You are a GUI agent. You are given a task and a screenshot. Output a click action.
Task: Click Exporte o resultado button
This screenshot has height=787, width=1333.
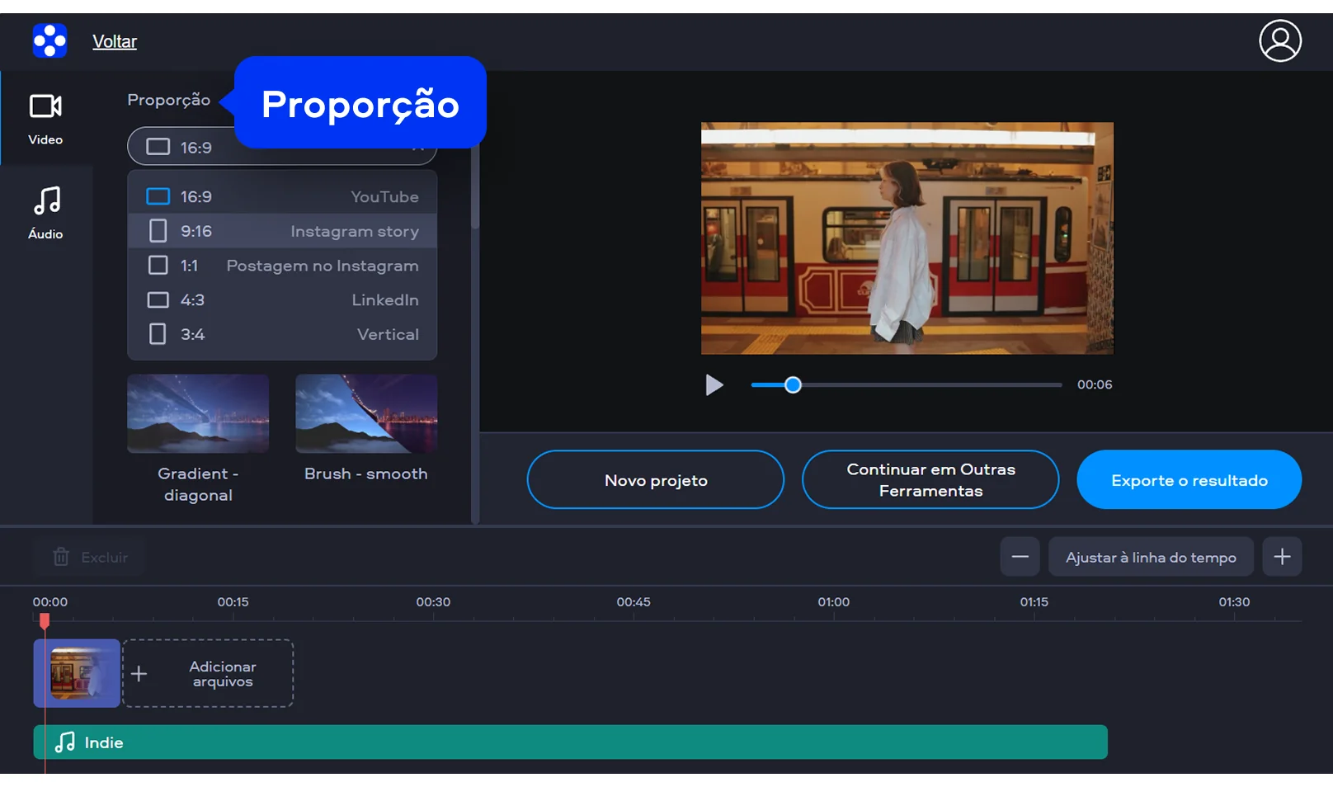tap(1188, 480)
